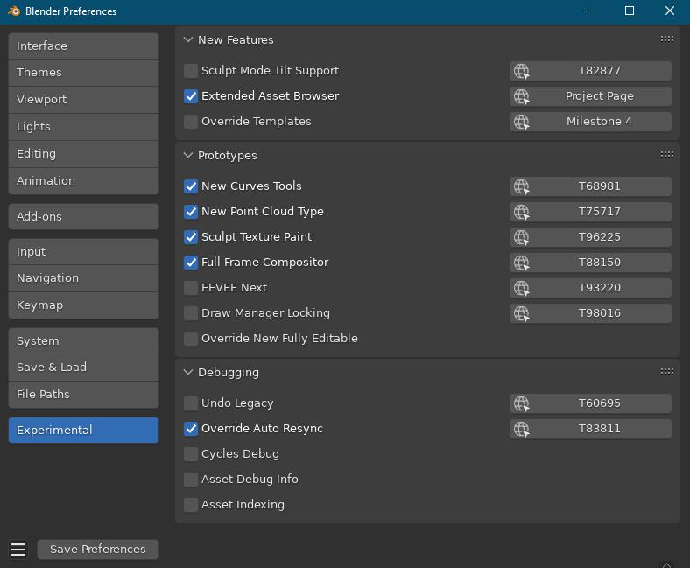This screenshot has width=690, height=568.
Task: Switch to the Themes tab
Action: pyautogui.click(x=83, y=73)
